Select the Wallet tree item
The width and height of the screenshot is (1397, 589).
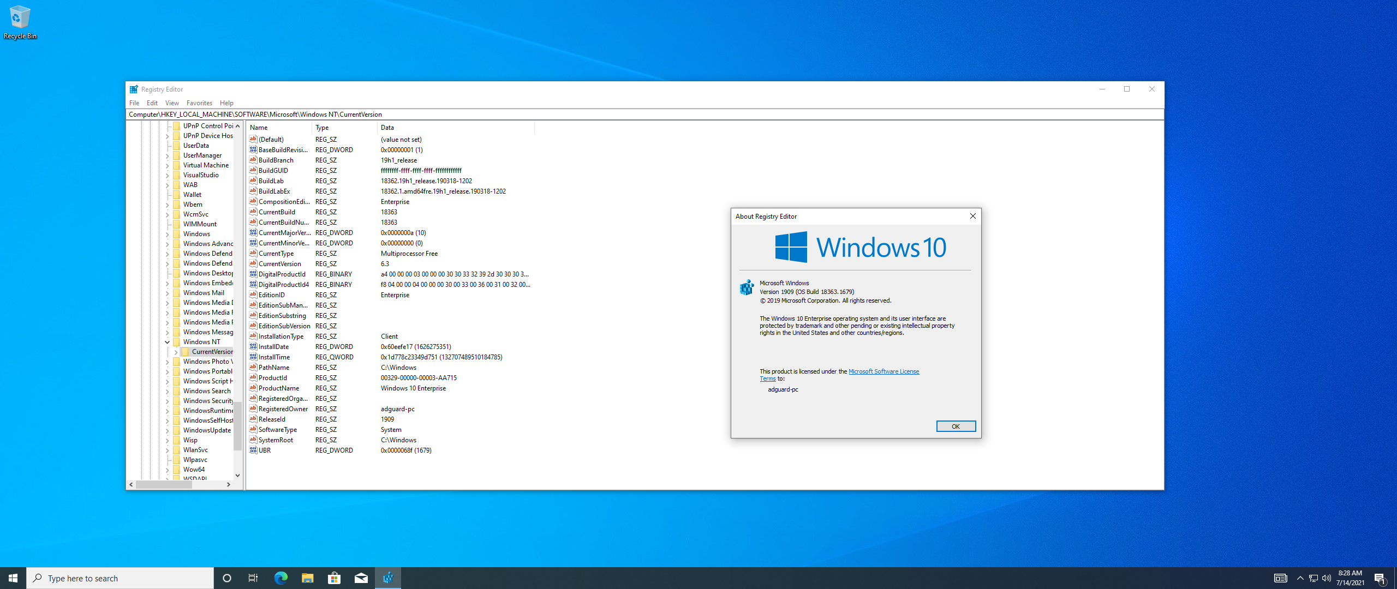[x=192, y=194]
